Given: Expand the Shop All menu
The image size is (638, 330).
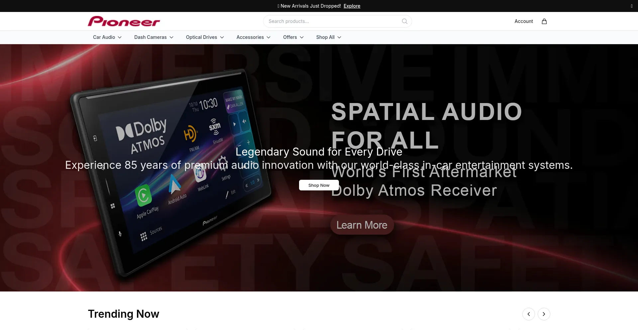Looking at the screenshot, I should (x=329, y=37).
